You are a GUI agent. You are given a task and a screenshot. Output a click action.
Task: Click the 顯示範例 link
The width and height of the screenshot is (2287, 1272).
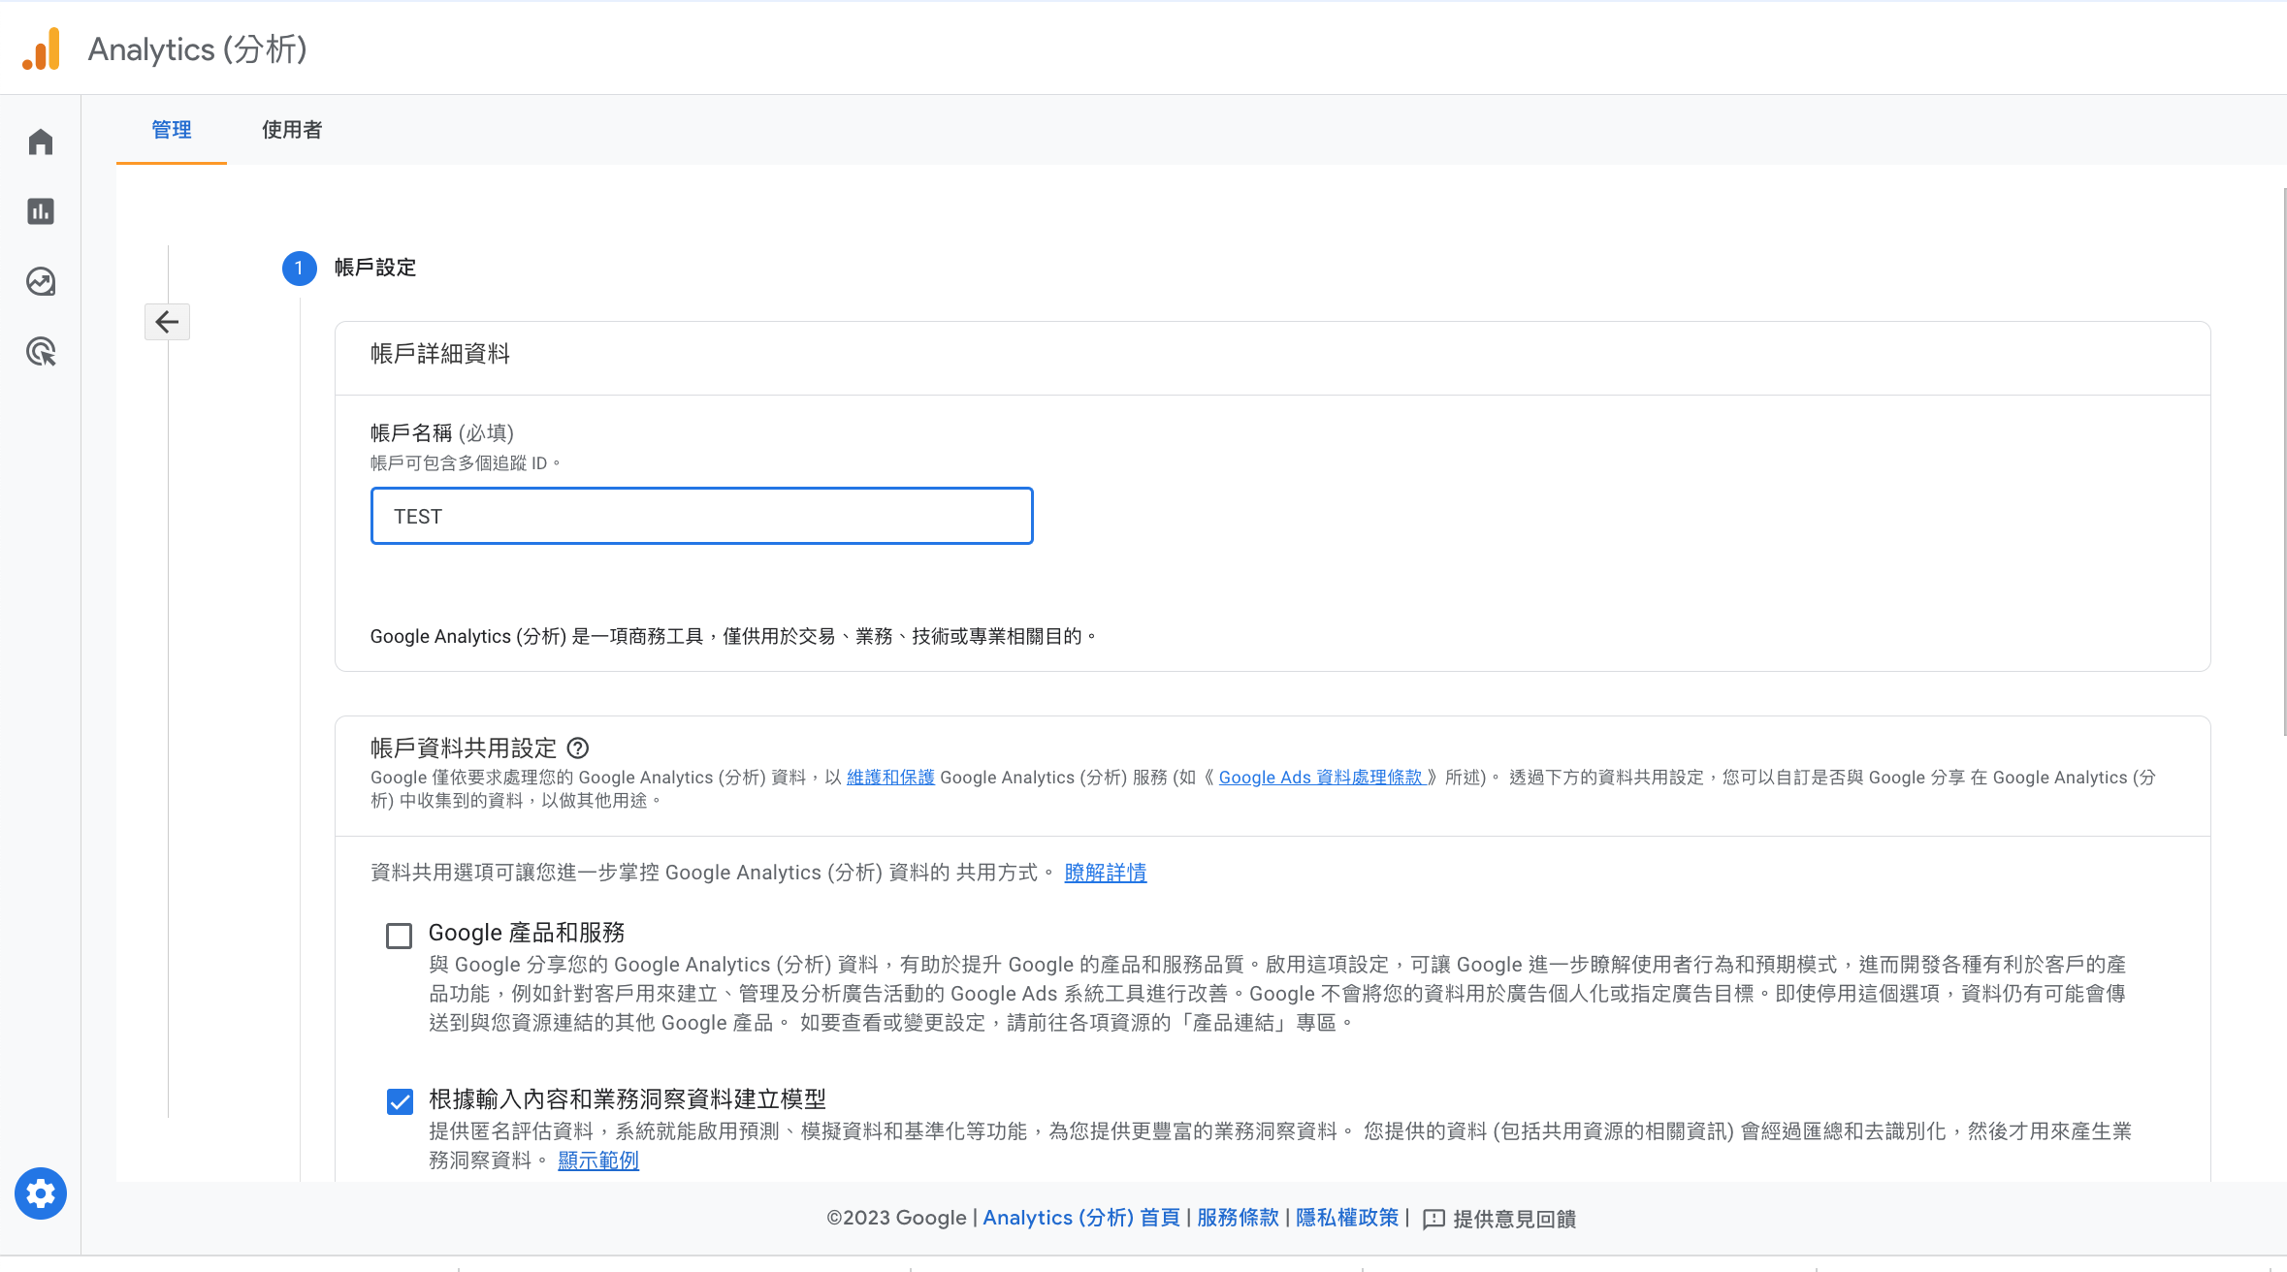(x=597, y=1161)
